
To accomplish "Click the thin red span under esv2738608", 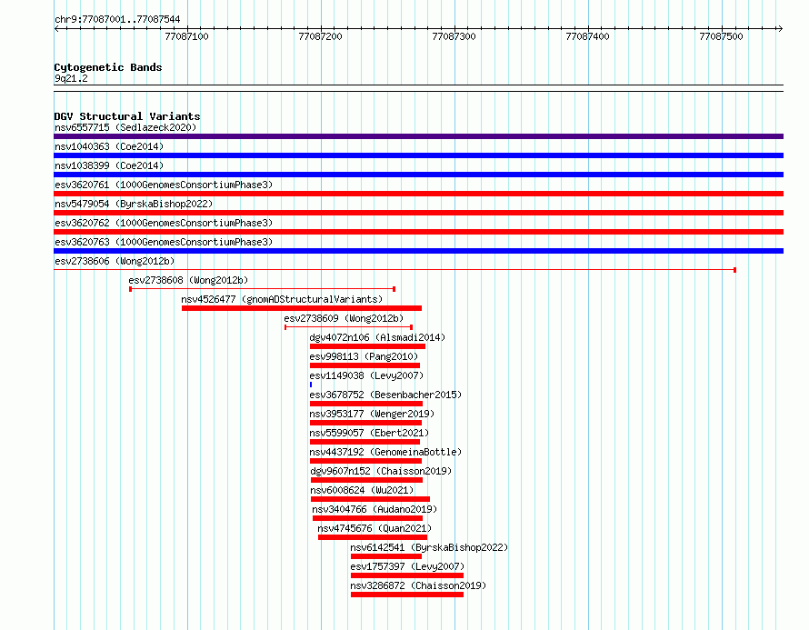I will coord(262,289).
